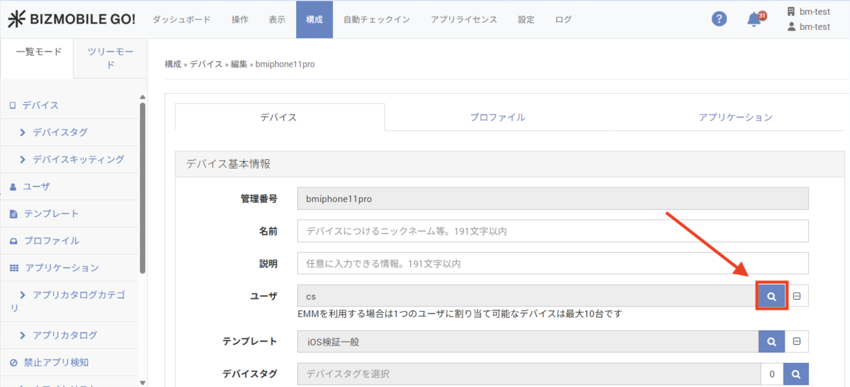Open 禁止アプリ検知 in the sidebar
Image resolution: width=850 pixels, height=387 pixels.
pos(56,362)
